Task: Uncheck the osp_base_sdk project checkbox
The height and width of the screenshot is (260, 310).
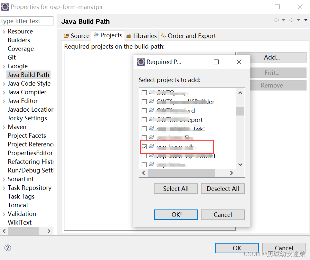Action: coord(144,147)
